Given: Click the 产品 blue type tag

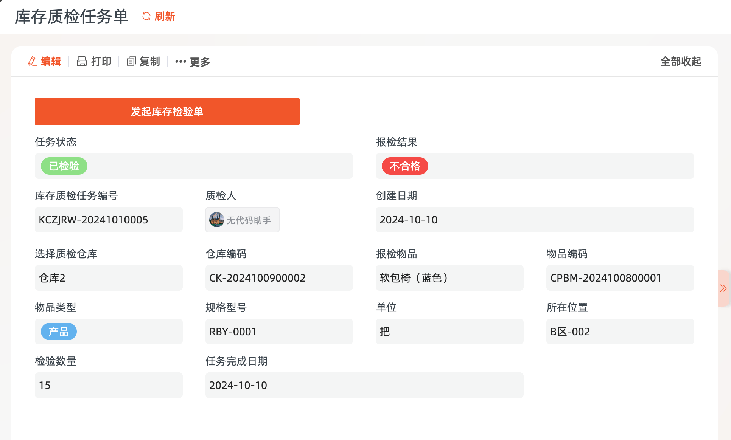Looking at the screenshot, I should (x=59, y=332).
